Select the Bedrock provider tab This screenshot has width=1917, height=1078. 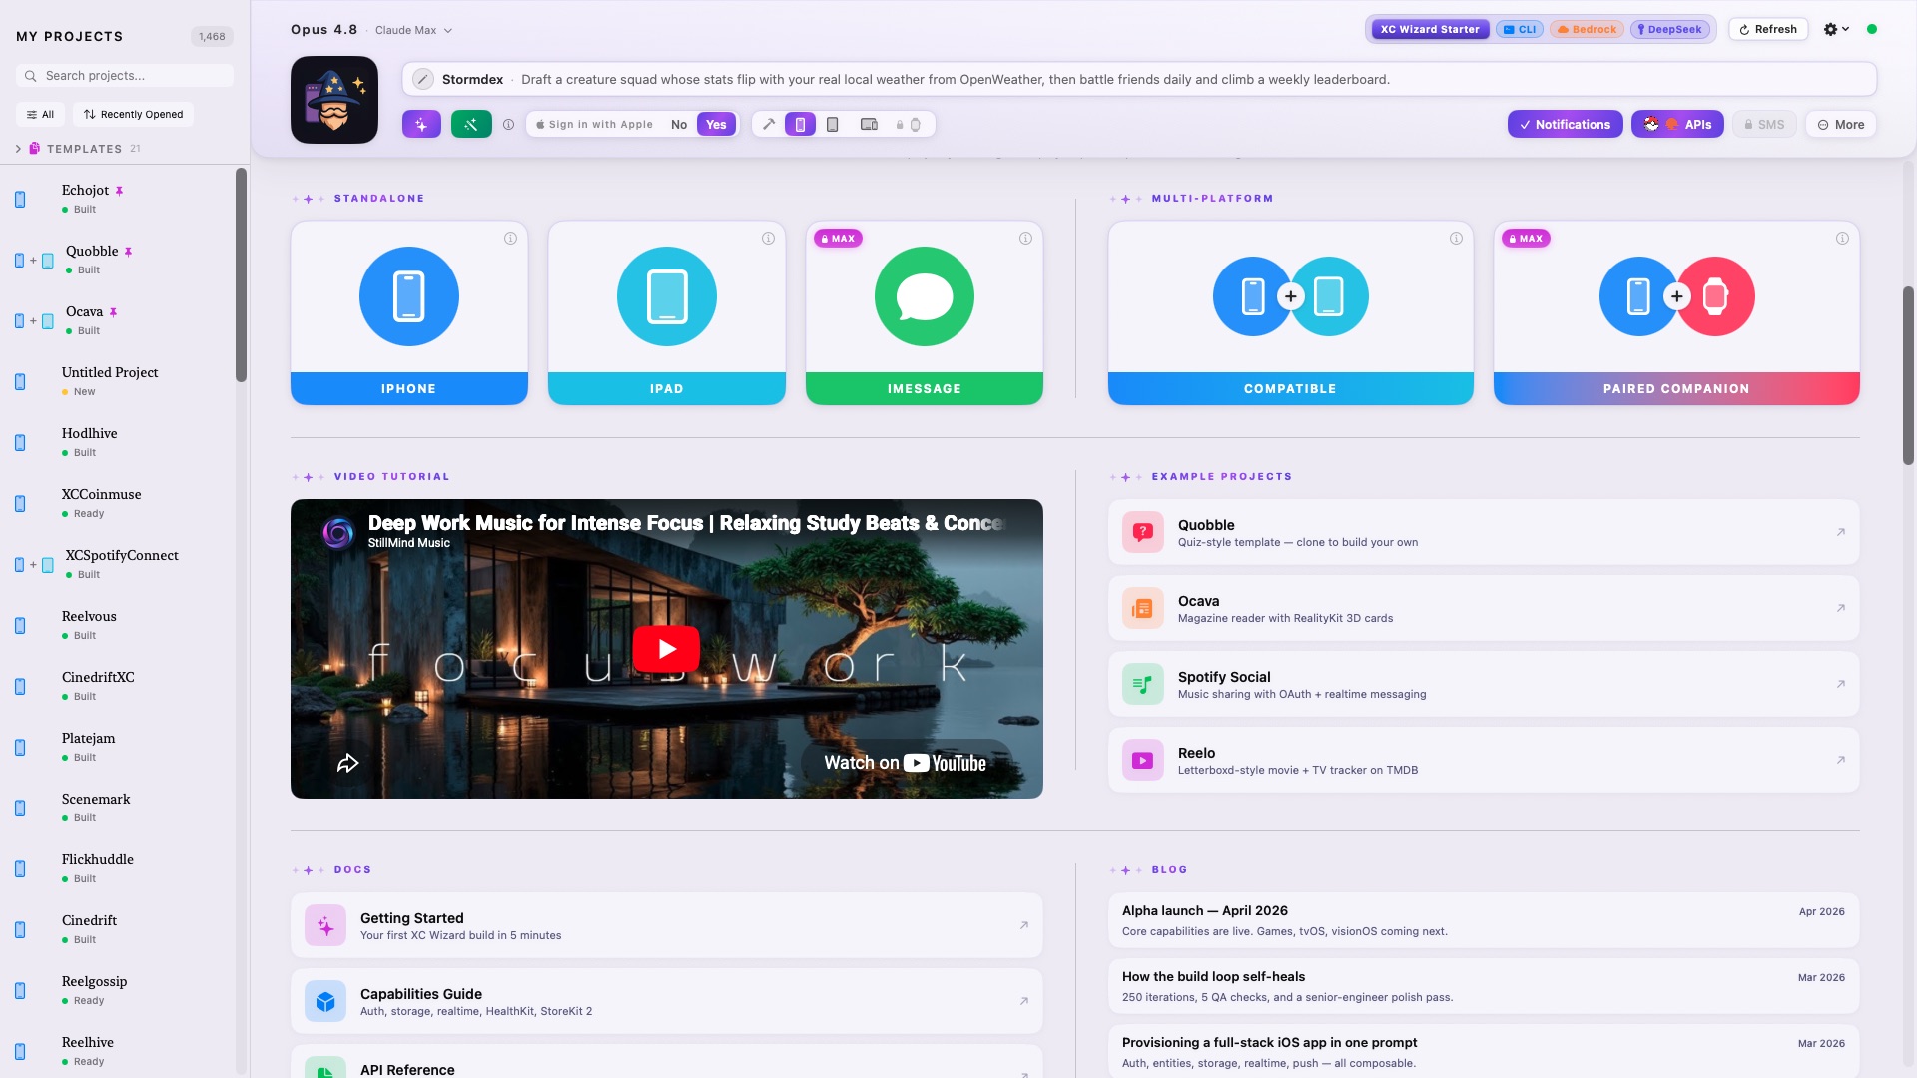(x=1587, y=29)
